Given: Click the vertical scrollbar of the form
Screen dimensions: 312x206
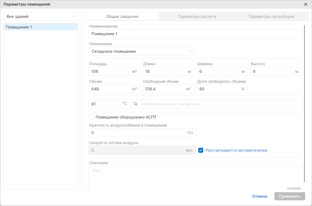Looking at the screenshot, I should (x=304, y=103).
